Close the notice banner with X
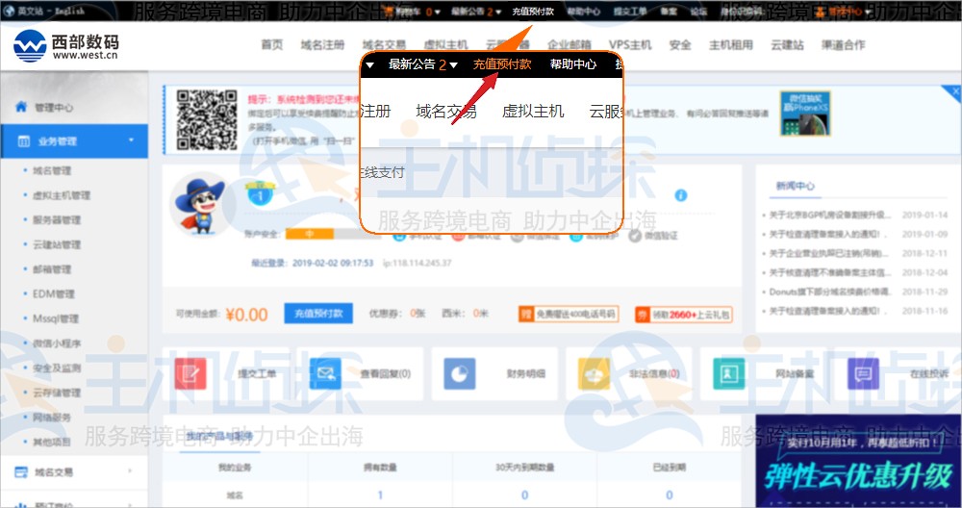 click(955, 91)
